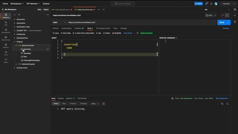Collapse the Graphql collection
Viewport: 238px width, 134px height.
click(x=15, y=42)
